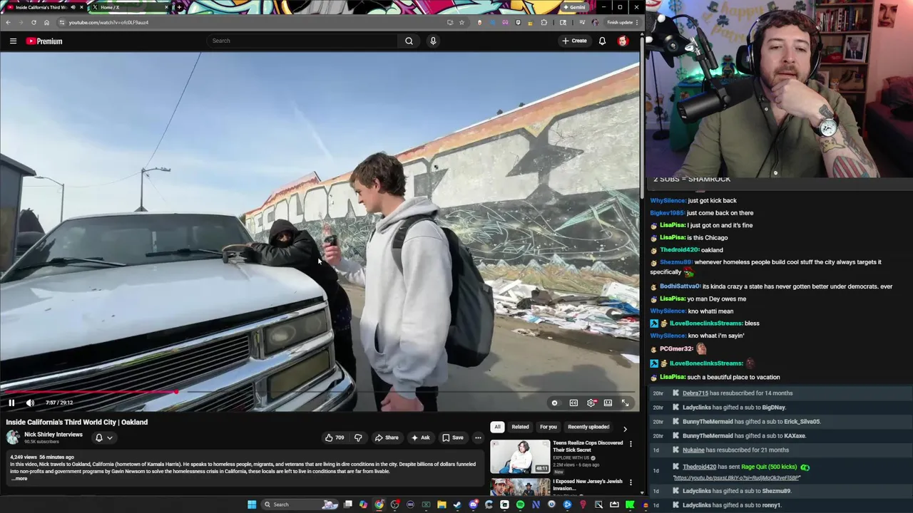Go to YouTube Premium home logo
913x513 pixels.
44,41
